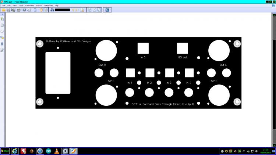The image size is (276, 155).
Task: Click the Email envelope toolbar icon
Action: coord(24,10)
